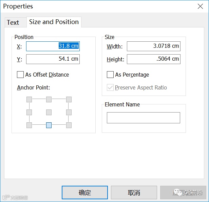This screenshot has width=209, height=202.
Task: Select the bottom-left anchor point
Action: [29, 125]
